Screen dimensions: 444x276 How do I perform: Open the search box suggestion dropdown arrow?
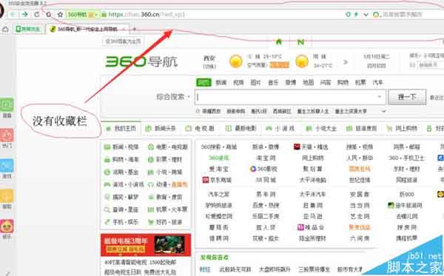380,97
